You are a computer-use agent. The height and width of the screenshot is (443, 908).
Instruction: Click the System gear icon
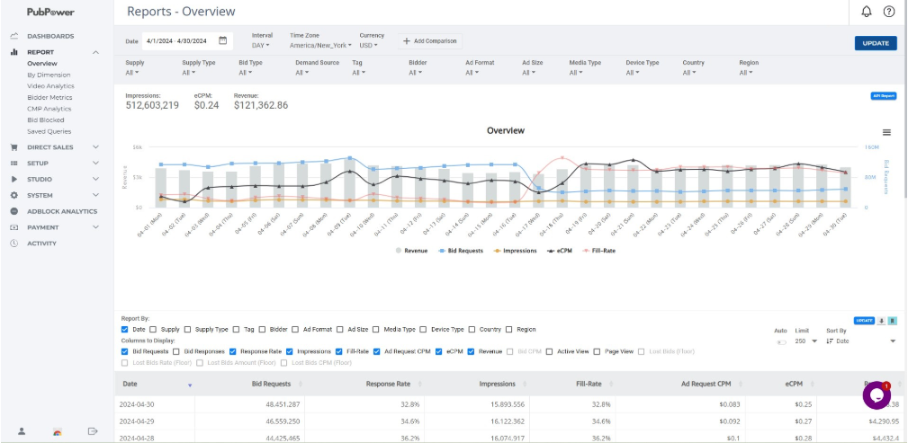tap(13, 196)
